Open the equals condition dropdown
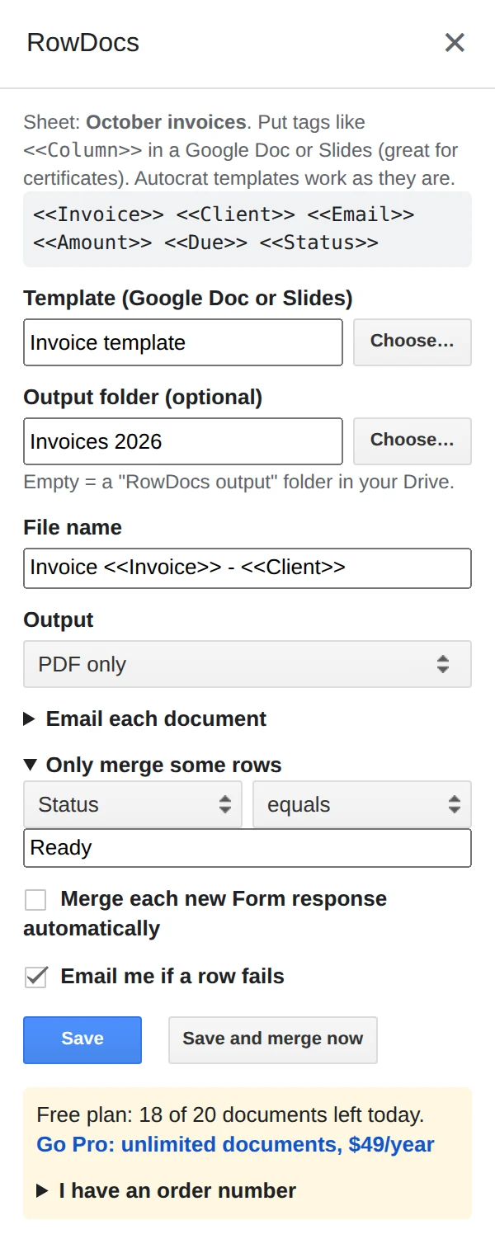This screenshot has width=495, height=1239. pyautogui.click(x=362, y=804)
